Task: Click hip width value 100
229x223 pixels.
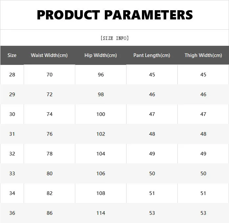Action: (101, 114)
